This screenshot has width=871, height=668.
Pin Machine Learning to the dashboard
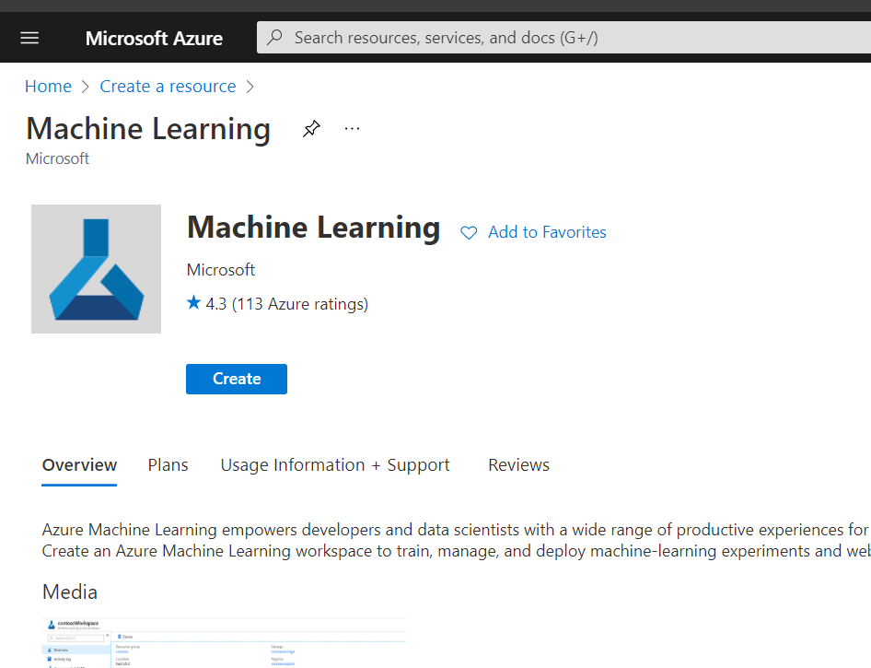311,129
